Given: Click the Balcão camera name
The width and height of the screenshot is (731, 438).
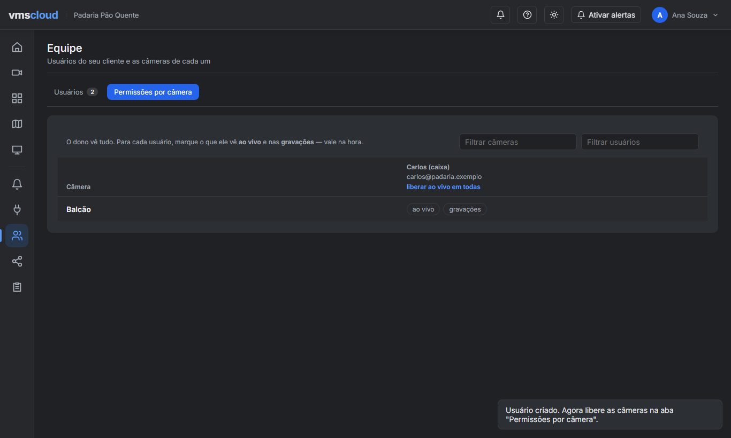Looking at the screenshot, I should click(79, 209).
